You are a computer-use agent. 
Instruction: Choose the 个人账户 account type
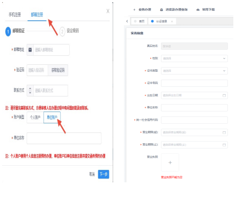[x=35, y=117]
